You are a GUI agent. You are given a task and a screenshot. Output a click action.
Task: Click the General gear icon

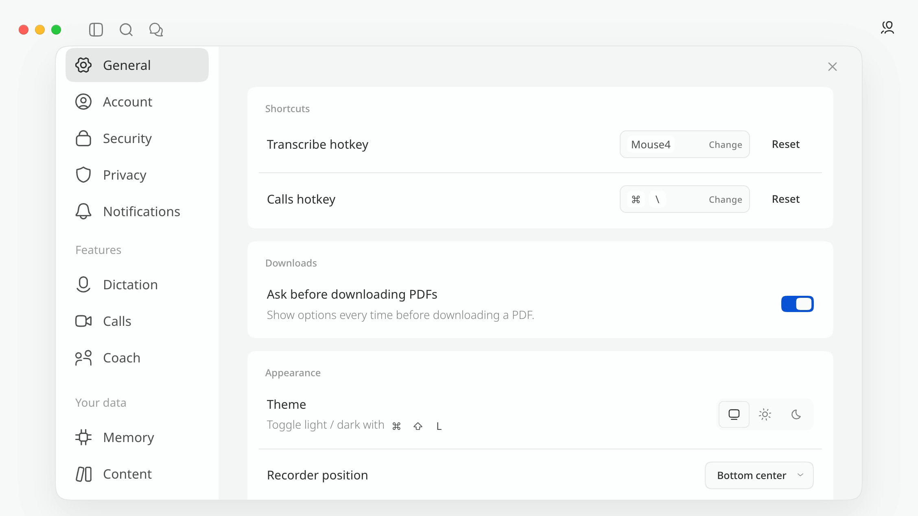coord(83,65)
